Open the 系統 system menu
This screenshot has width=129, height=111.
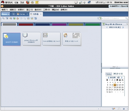pyautogui.click(x=22, y=3)
